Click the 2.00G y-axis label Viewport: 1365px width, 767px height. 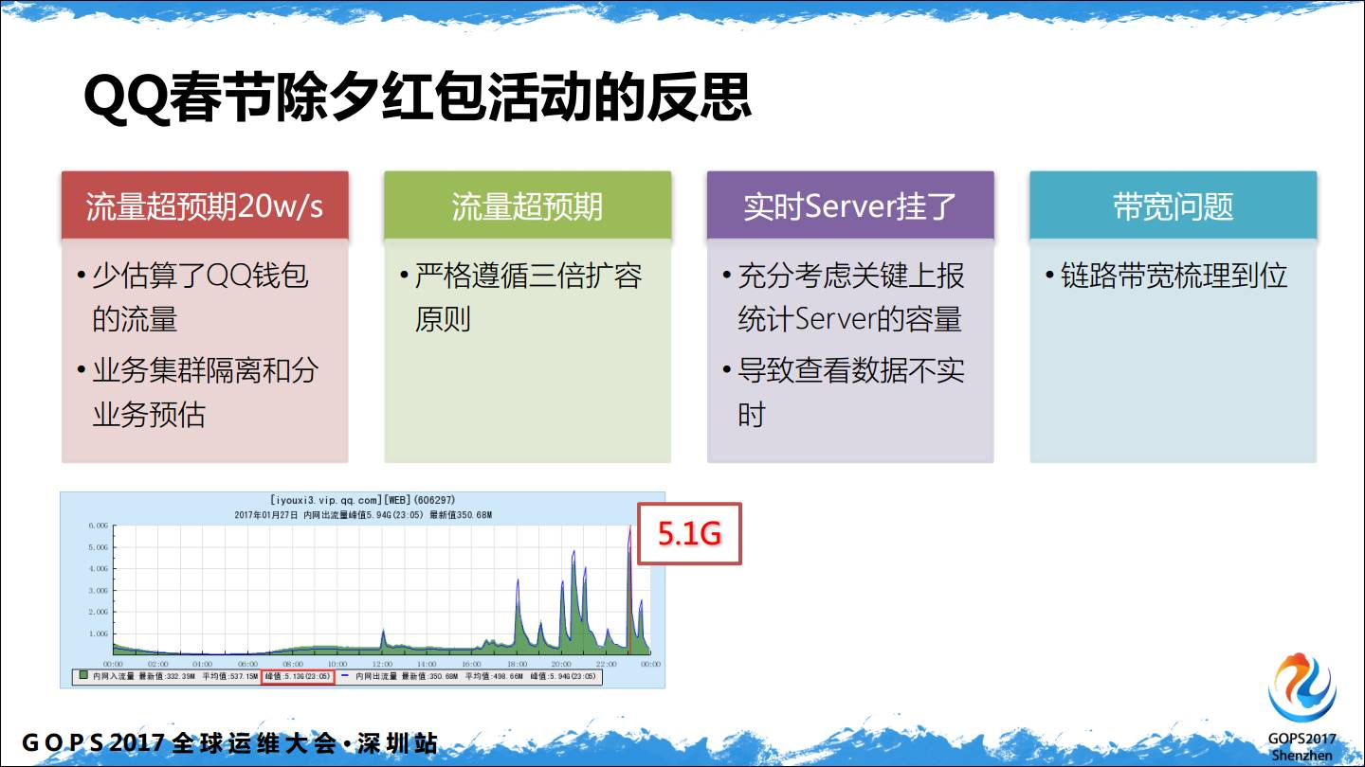pyautogui.click(x=99, y=613)
